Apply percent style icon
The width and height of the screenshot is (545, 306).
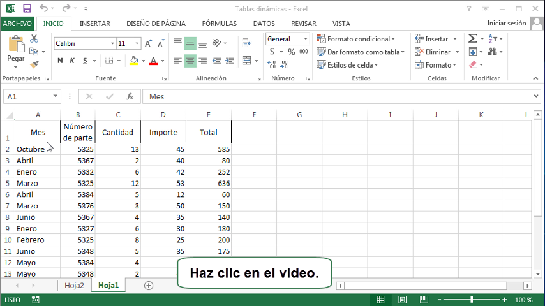pos(291,52)
